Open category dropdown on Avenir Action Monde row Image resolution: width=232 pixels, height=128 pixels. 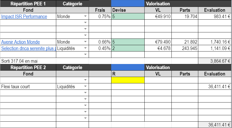tap(85, 42)
